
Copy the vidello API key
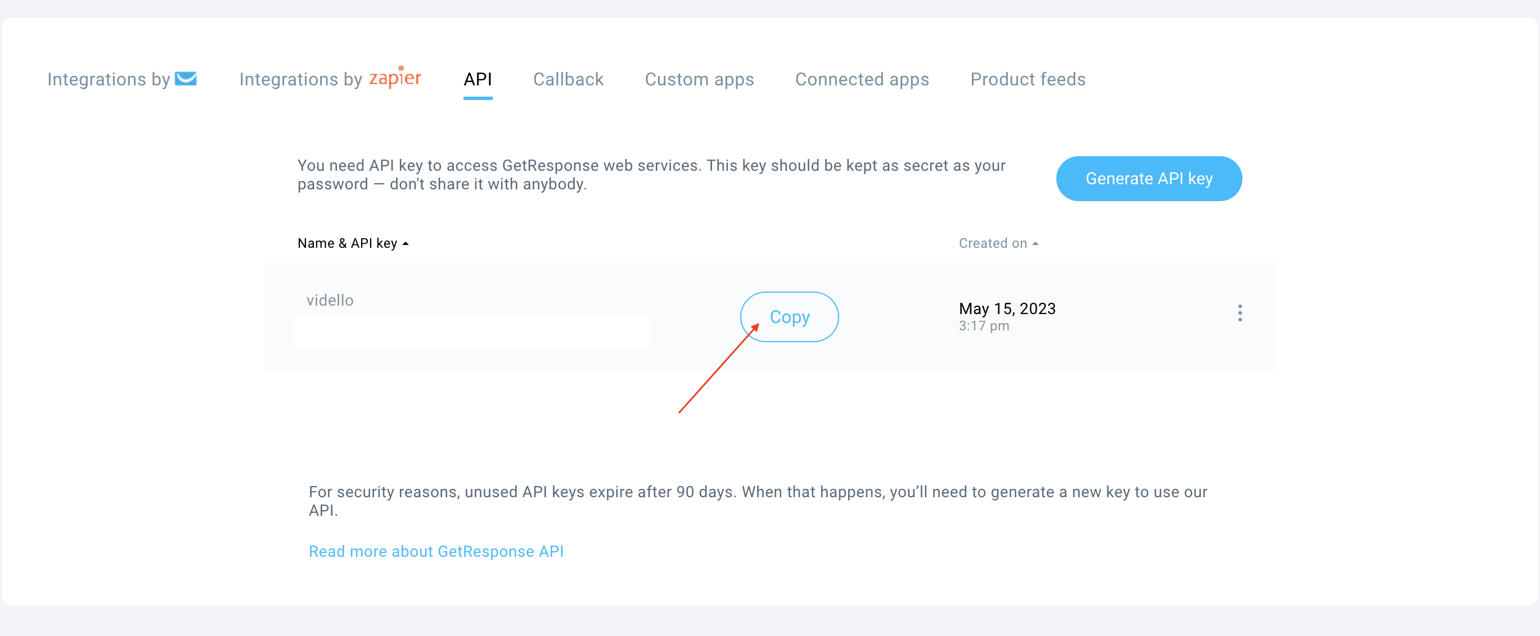click(x=789, y=316)
